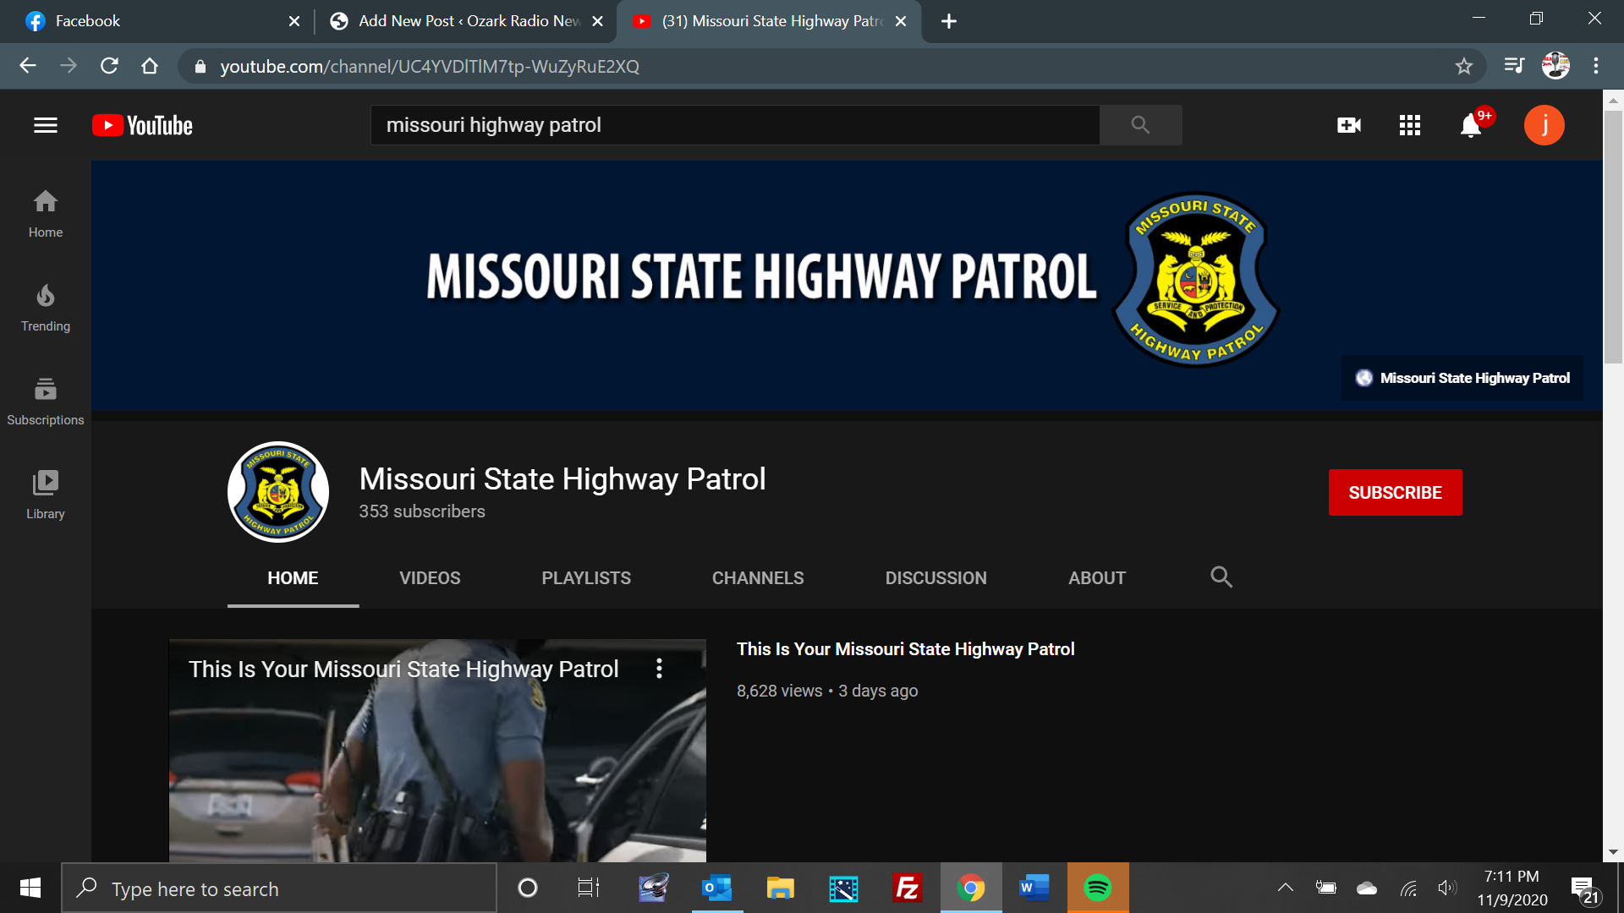Open the YouTube apps grid icon

coord(1410,125)
